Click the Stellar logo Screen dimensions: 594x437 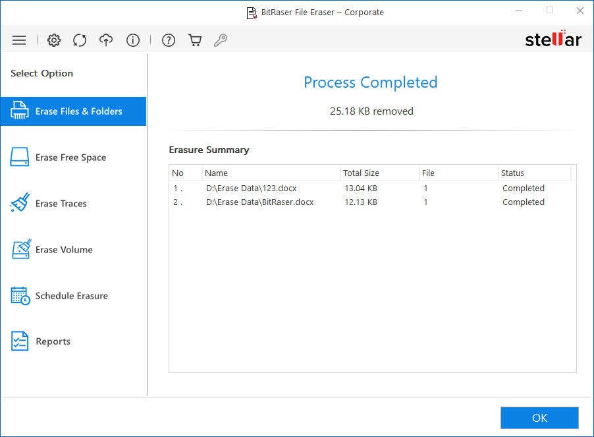(553, 39)
